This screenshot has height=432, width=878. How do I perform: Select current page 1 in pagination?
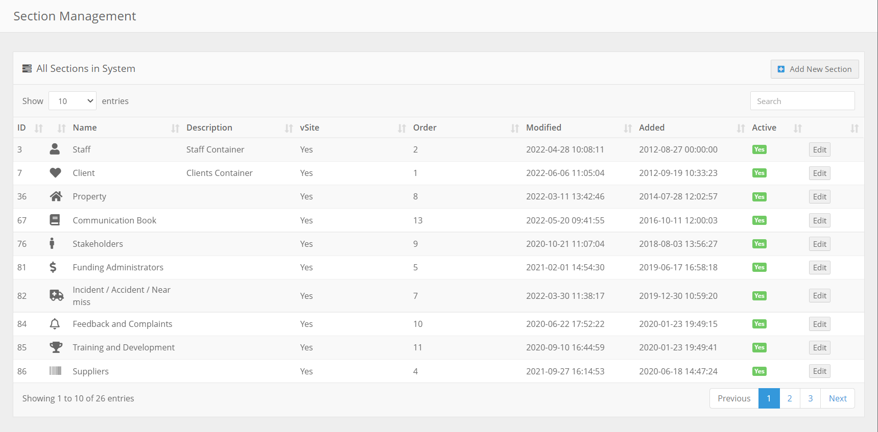click(769, 398)
